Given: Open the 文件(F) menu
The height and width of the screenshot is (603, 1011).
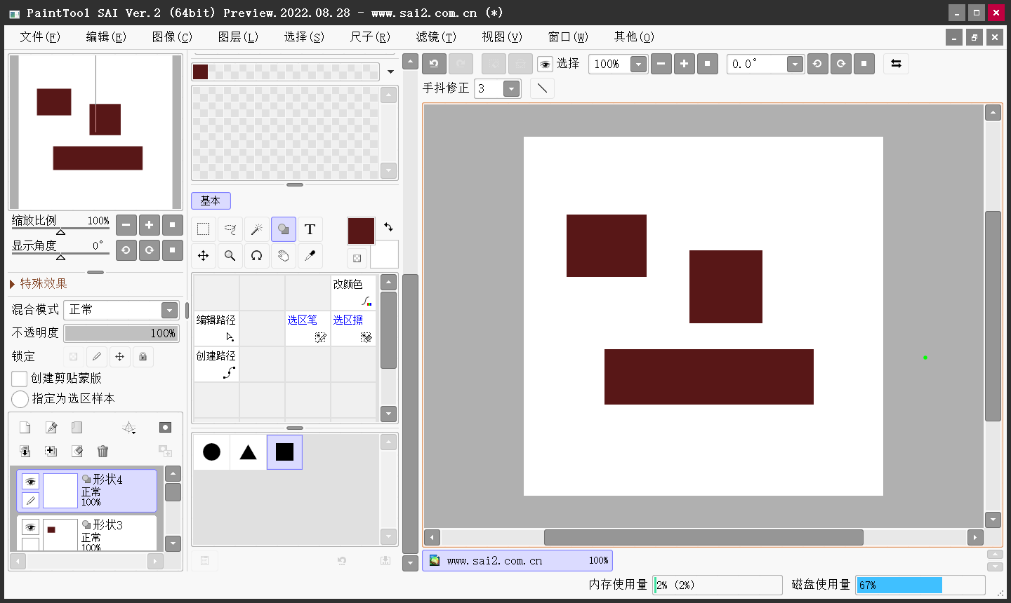Looking at the screenshot, I should [40, 36].
